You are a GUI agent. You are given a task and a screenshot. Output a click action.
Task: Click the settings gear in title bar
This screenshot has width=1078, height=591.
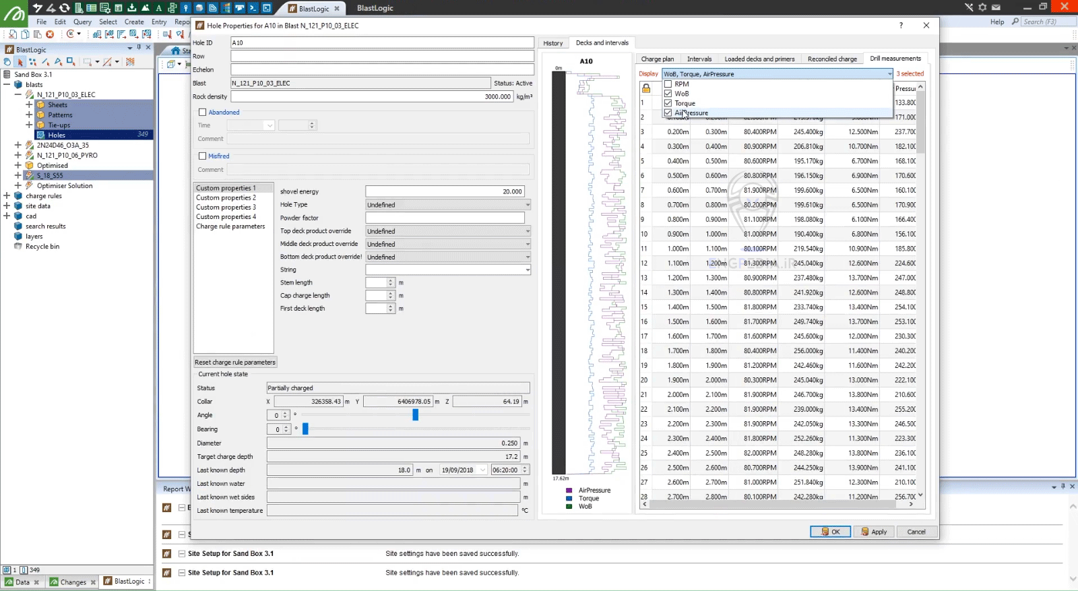coord(982,7)
